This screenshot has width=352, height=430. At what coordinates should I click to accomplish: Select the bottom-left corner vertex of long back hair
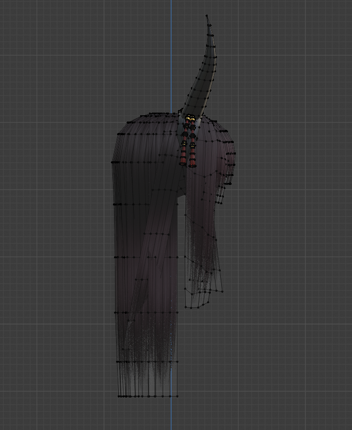pyautogui.click(x=119, y=396)
